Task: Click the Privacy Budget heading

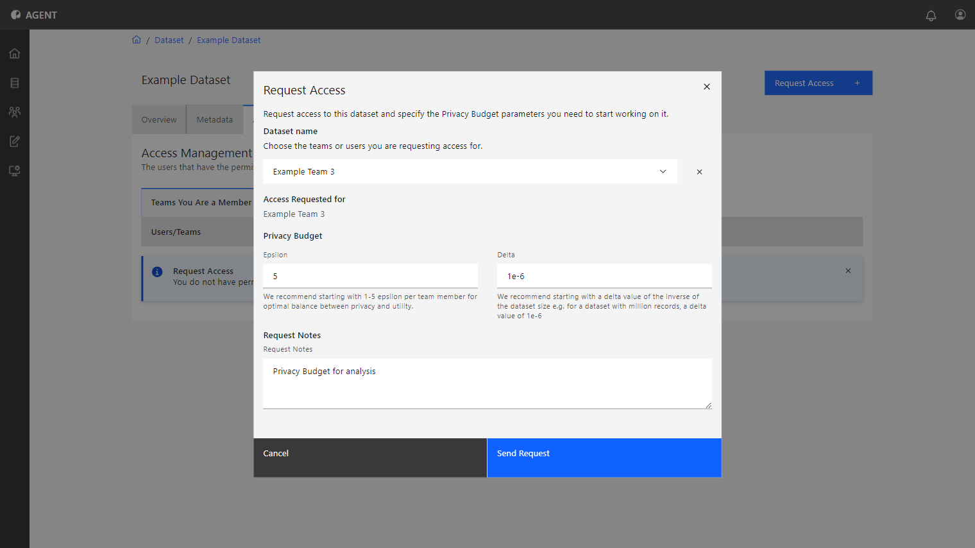Action: point(292,236)
